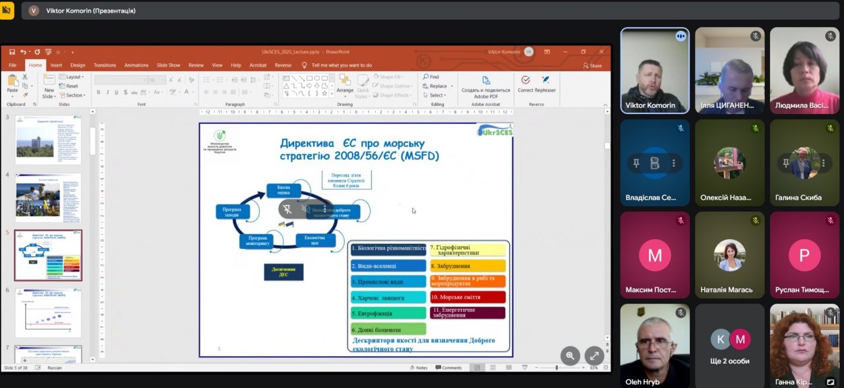Viewport: 844px width, 388px height.
Task: Unpin the presentation using the crossed pin icon
Action: click(287, 209)
